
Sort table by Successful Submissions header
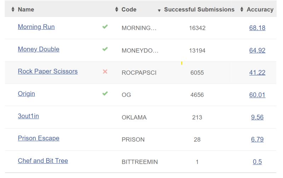coord(199,10)
